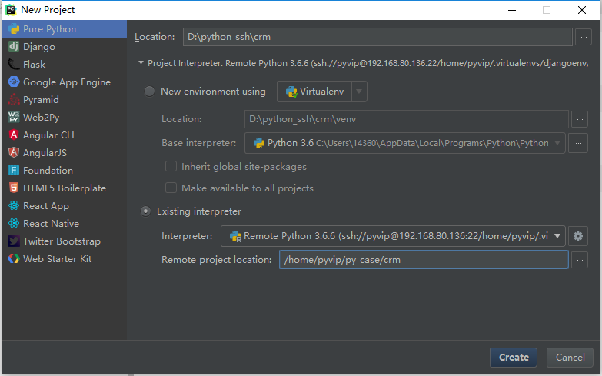Pick the Angular CLI icon
This screenshot has height=376, width=602.
click(14, 135)
